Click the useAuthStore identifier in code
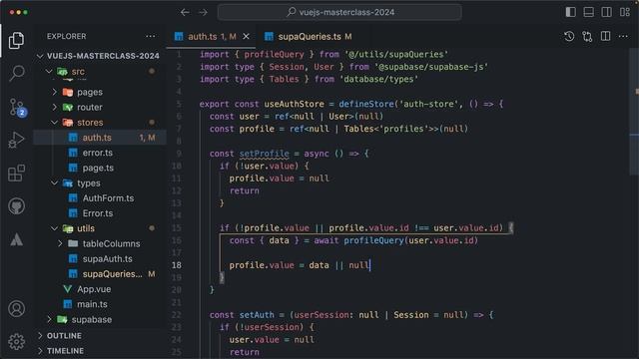Viewport: 639px width, 359px height. (x=294, y=104)
